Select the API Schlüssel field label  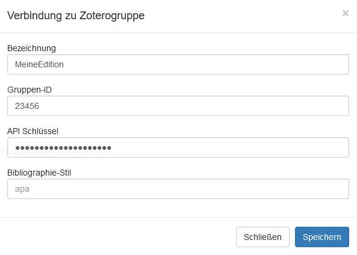pos(33,131)
